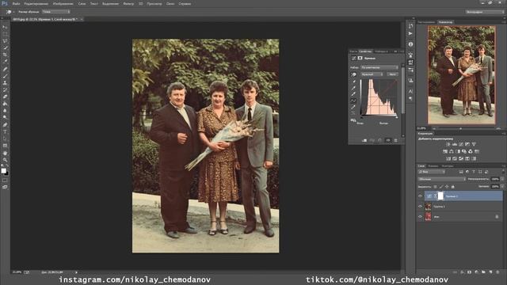This screenshot has height=285, width=507.
Task: Open the sample size dropdown in options bar
Action: point(56,12)
